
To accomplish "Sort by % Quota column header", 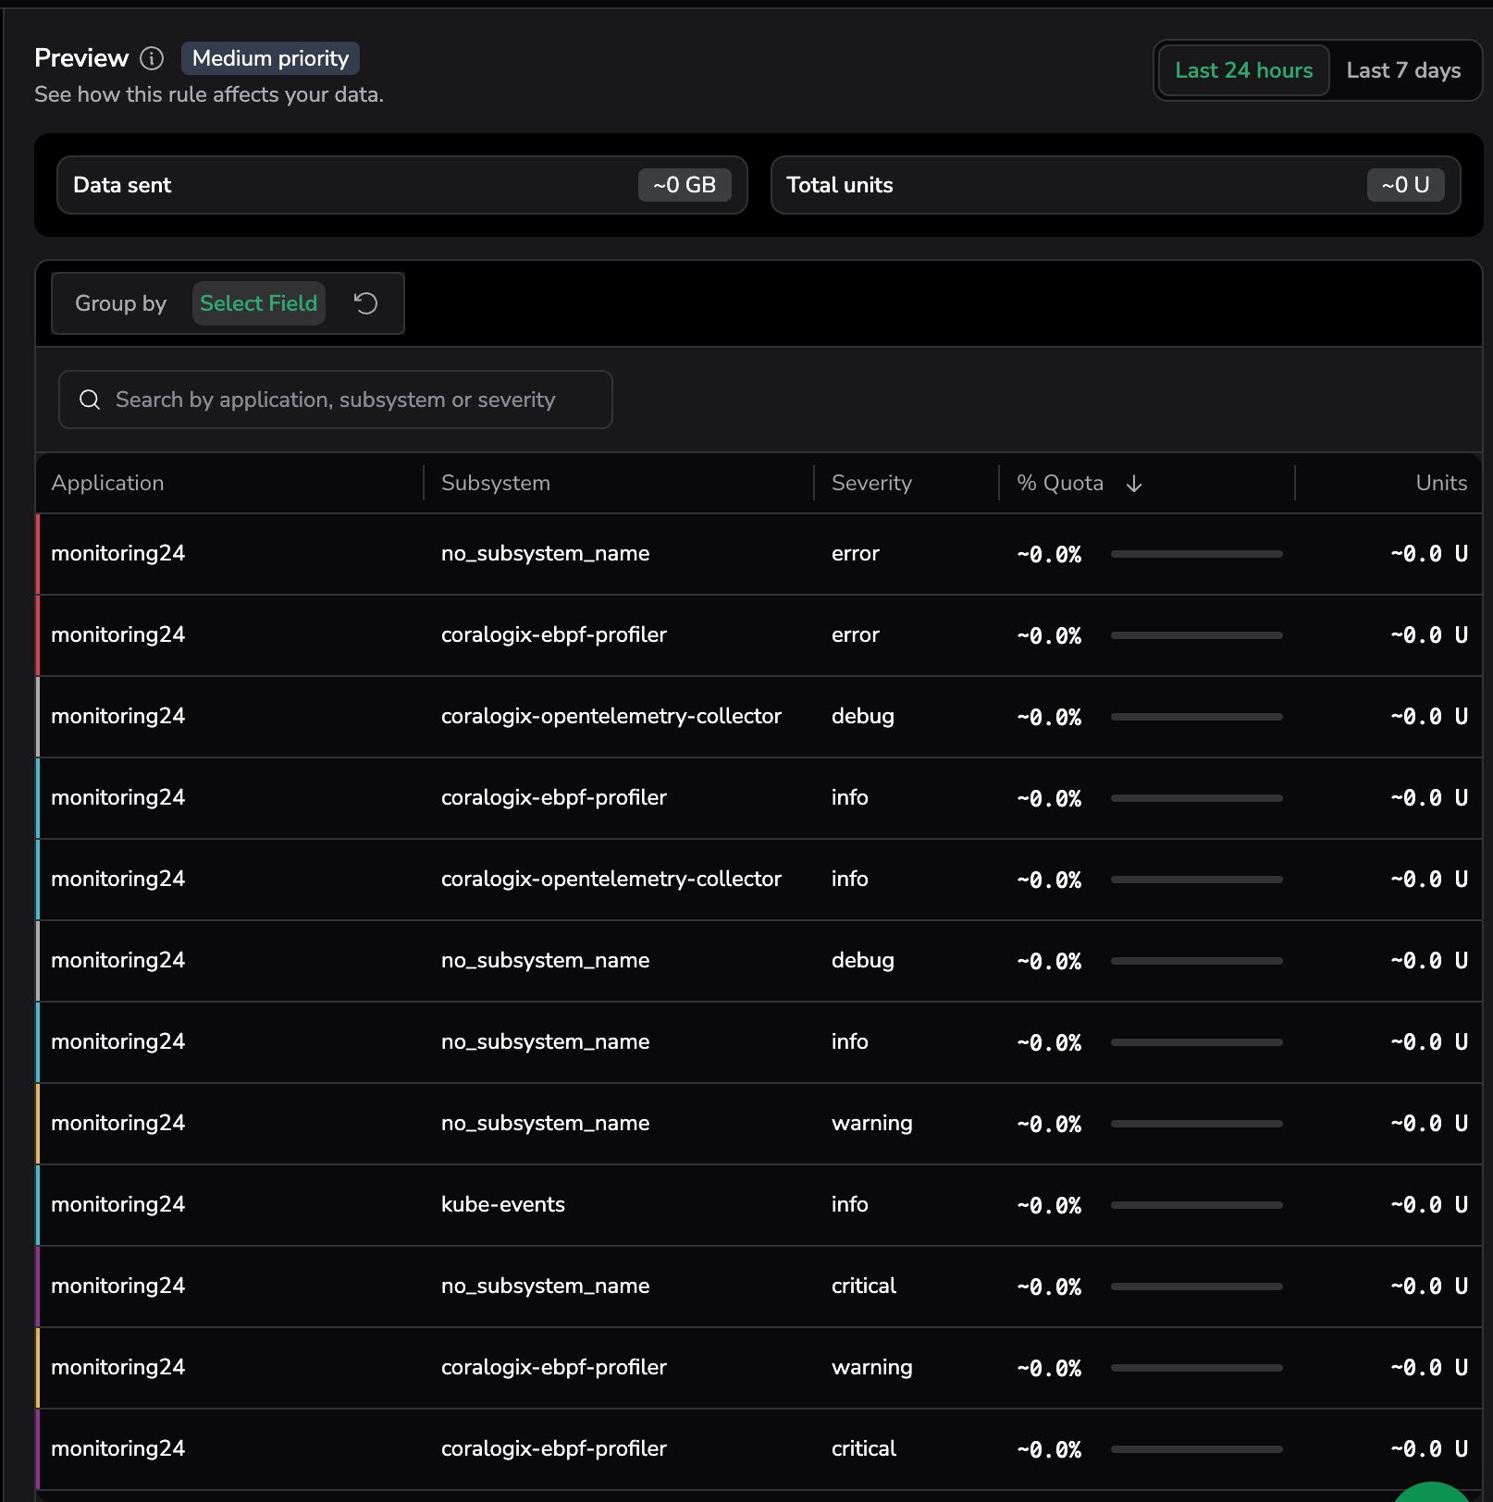I will [1060, 483].
